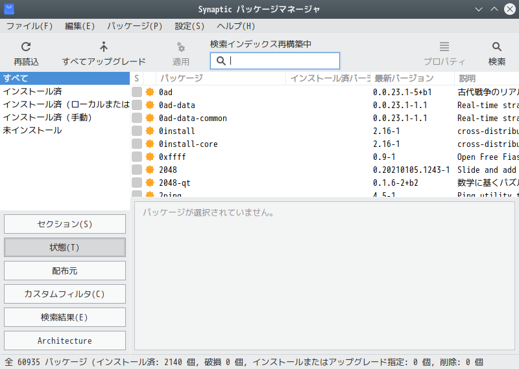Viewport: 519px width, 369px height.
Task: Toggle the status checkbox for 0ad
Action: 137,92
